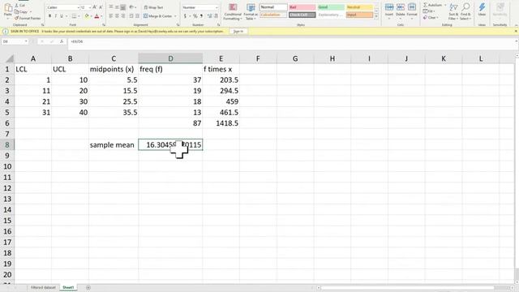
Task: Apply the Bad cell style
Action: tap(302, 7)
